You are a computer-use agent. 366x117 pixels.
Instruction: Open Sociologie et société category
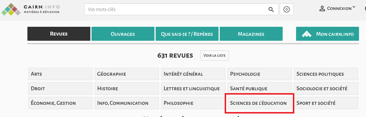point(326,88)
